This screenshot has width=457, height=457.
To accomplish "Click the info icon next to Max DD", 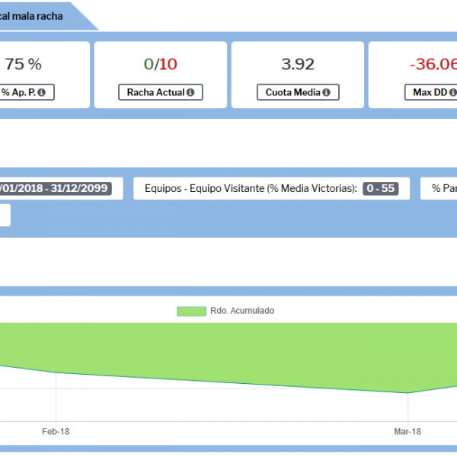I will 449,92.
